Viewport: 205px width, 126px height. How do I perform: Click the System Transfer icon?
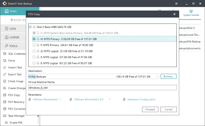pyautogui.click(x=191, y=11)
